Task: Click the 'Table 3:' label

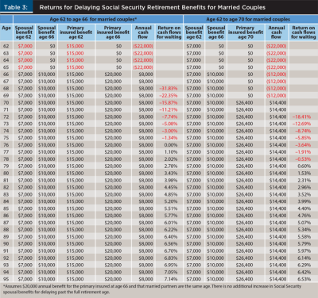Action: [x=16, y=7]
